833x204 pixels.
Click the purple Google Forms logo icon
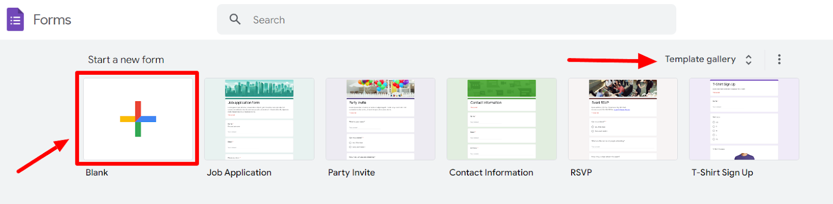[x=15, y=20]
